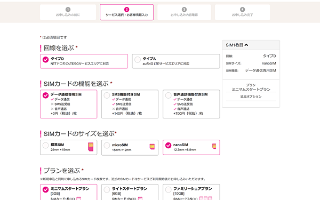The image size is (320, 200).
Task: Click the 追加オプション summary entry
Action: pyautogui.click(x=251, y=97)
